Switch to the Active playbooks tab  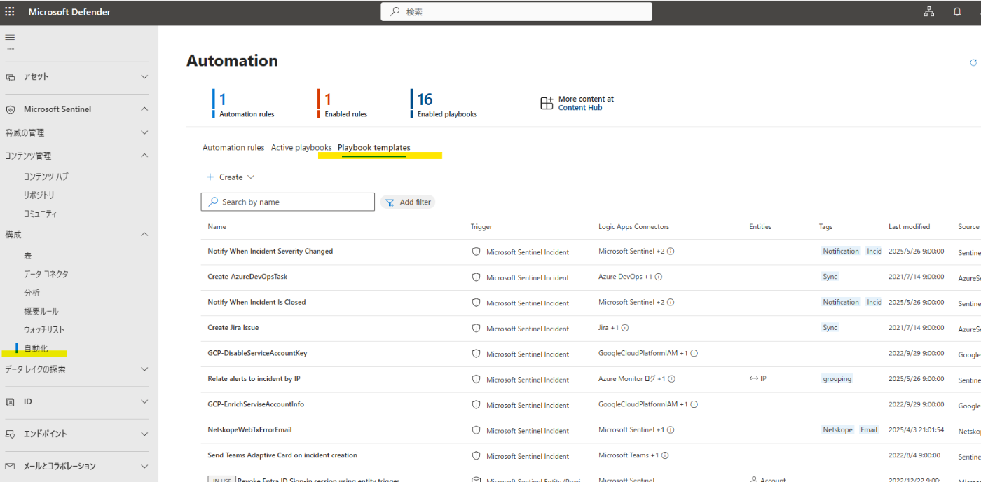coord(301,148)
